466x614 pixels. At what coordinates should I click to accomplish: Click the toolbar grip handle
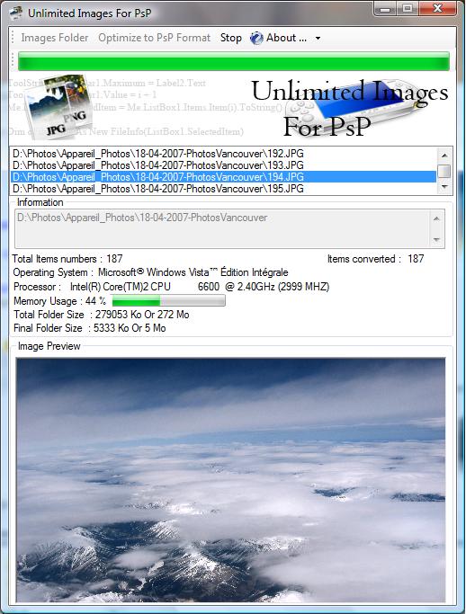(13, 38)
